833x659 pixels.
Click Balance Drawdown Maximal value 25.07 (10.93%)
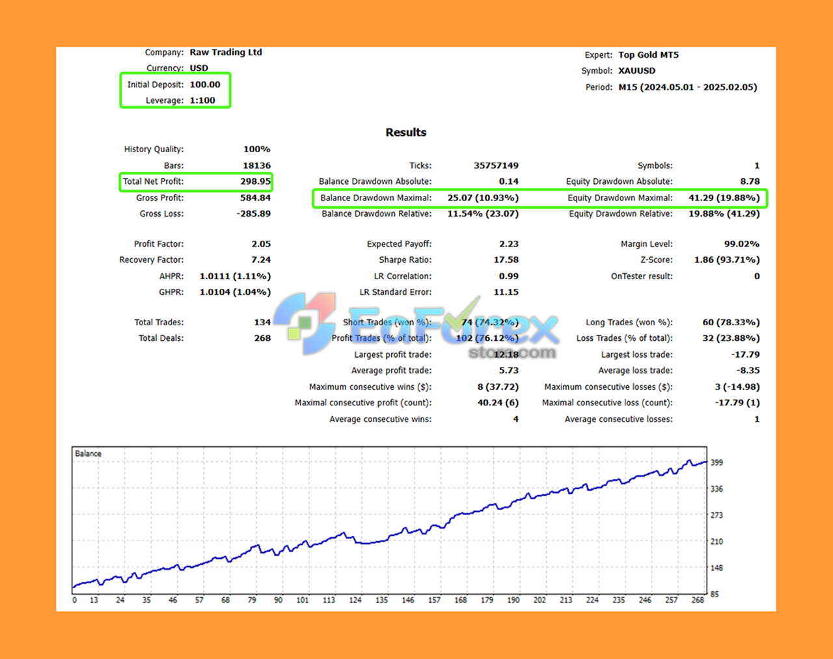(x=483, y=198)
